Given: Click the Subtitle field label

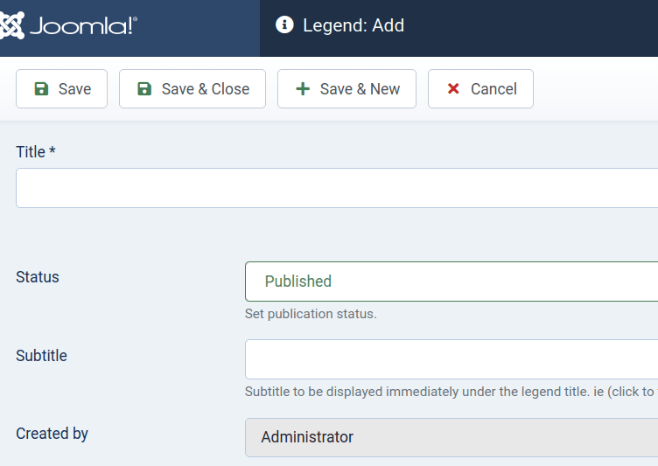Looking at the screenshot, I should point(41,356).
